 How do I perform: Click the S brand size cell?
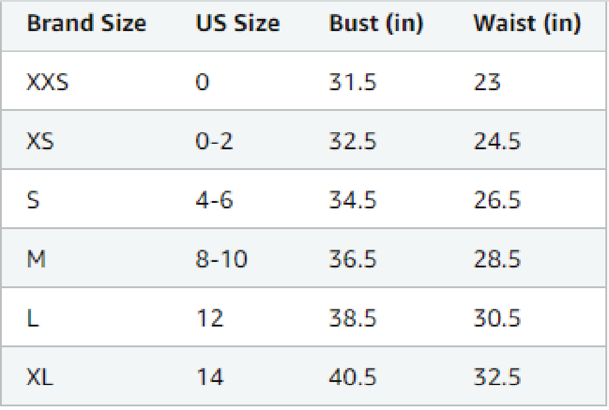click(33, 200)
